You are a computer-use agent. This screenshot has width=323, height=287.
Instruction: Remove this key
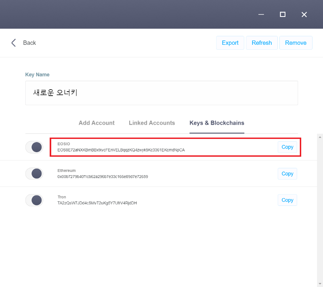pos(296,43)
